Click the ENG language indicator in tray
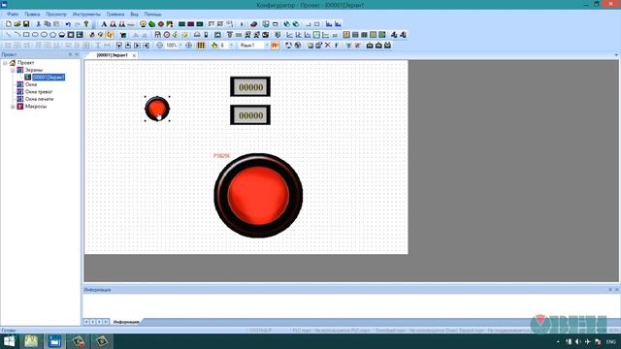 point(610,341)
